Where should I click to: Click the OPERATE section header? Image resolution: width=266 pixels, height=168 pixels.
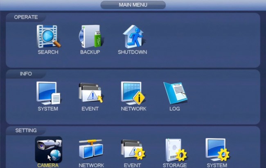(26, 17)
